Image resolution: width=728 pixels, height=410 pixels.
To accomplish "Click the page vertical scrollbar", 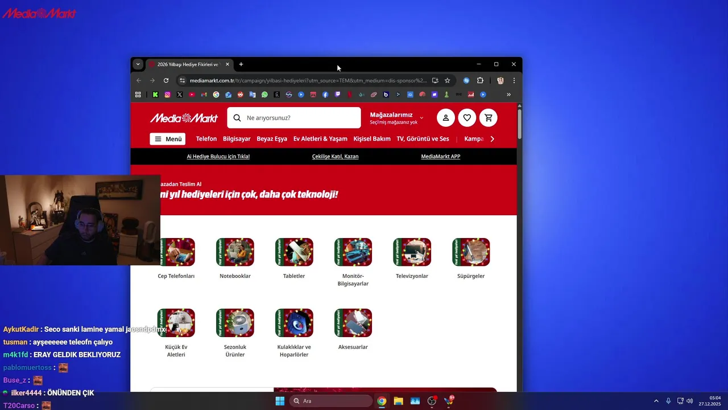I will click(x=519, y=123).
